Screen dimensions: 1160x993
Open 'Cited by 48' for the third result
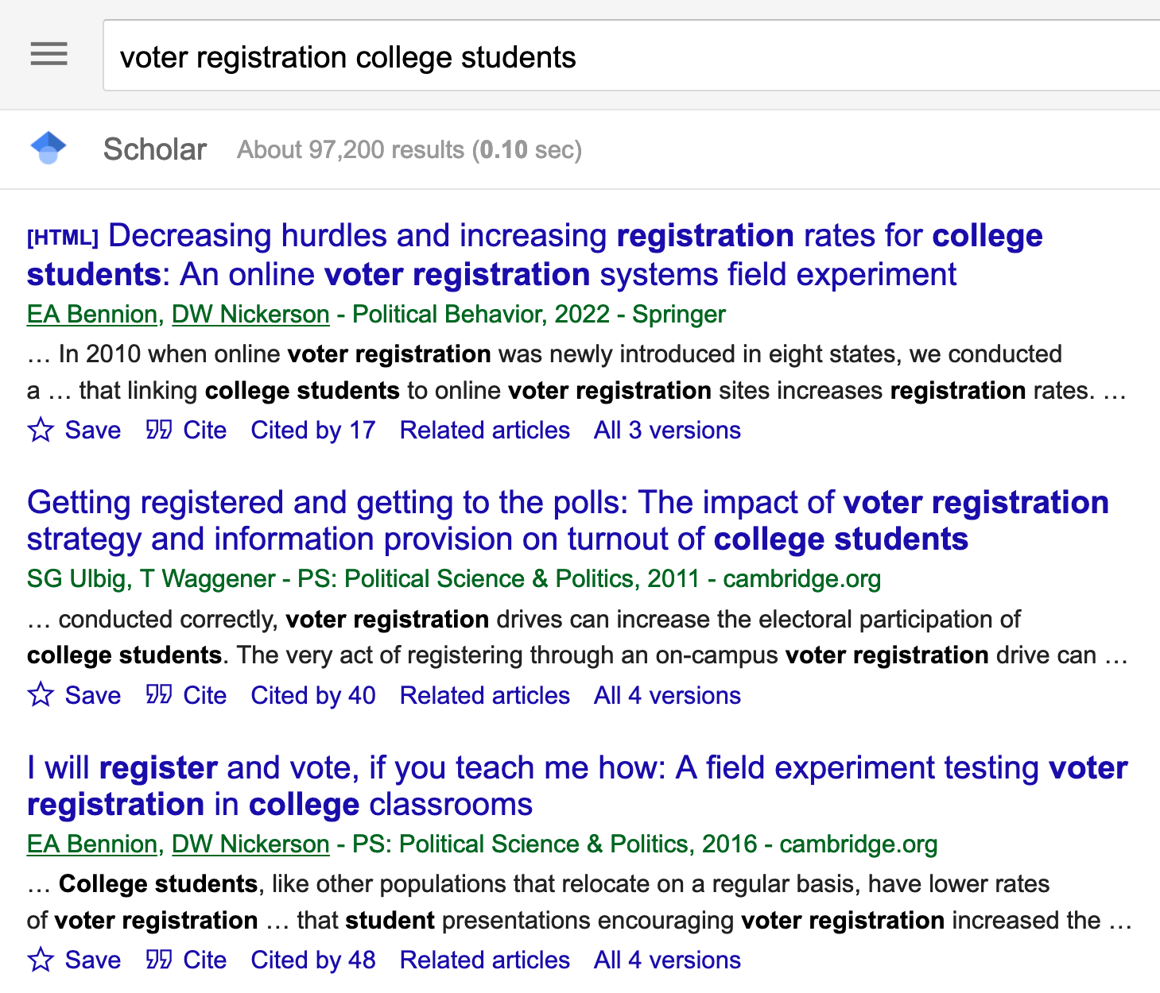313,960
